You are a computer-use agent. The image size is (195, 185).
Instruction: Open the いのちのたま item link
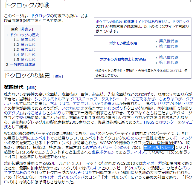pyautogui.click(x=73, y=108)
